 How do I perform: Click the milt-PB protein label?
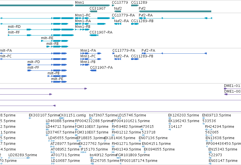pos(54,73)
